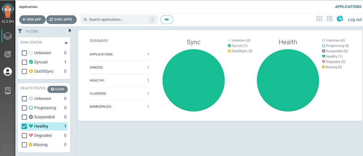Uncheck the Healthy health status filter
Viewport: 363px width, 156px height.
click(25, 126)
